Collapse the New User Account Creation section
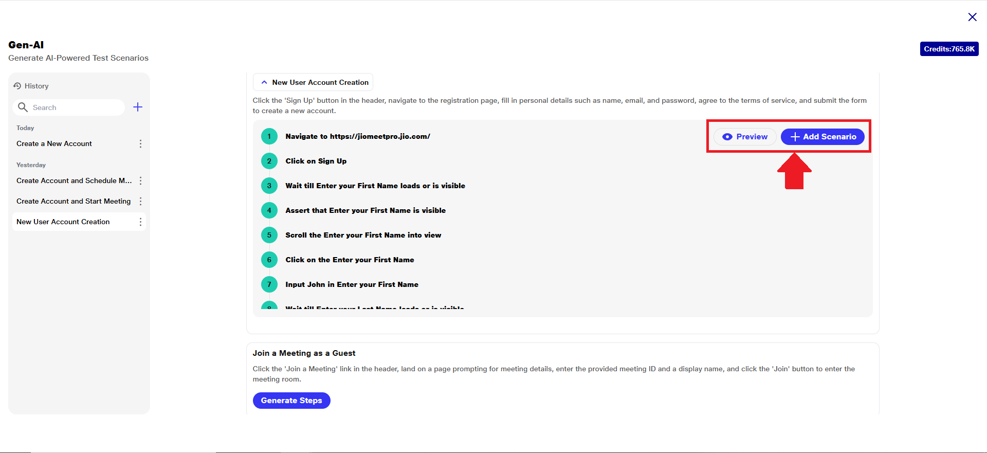Screen dimensions: 987x453 [264, 82]
